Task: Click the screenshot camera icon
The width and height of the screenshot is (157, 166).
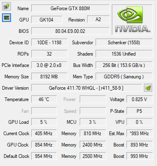Action: point(7,6)
